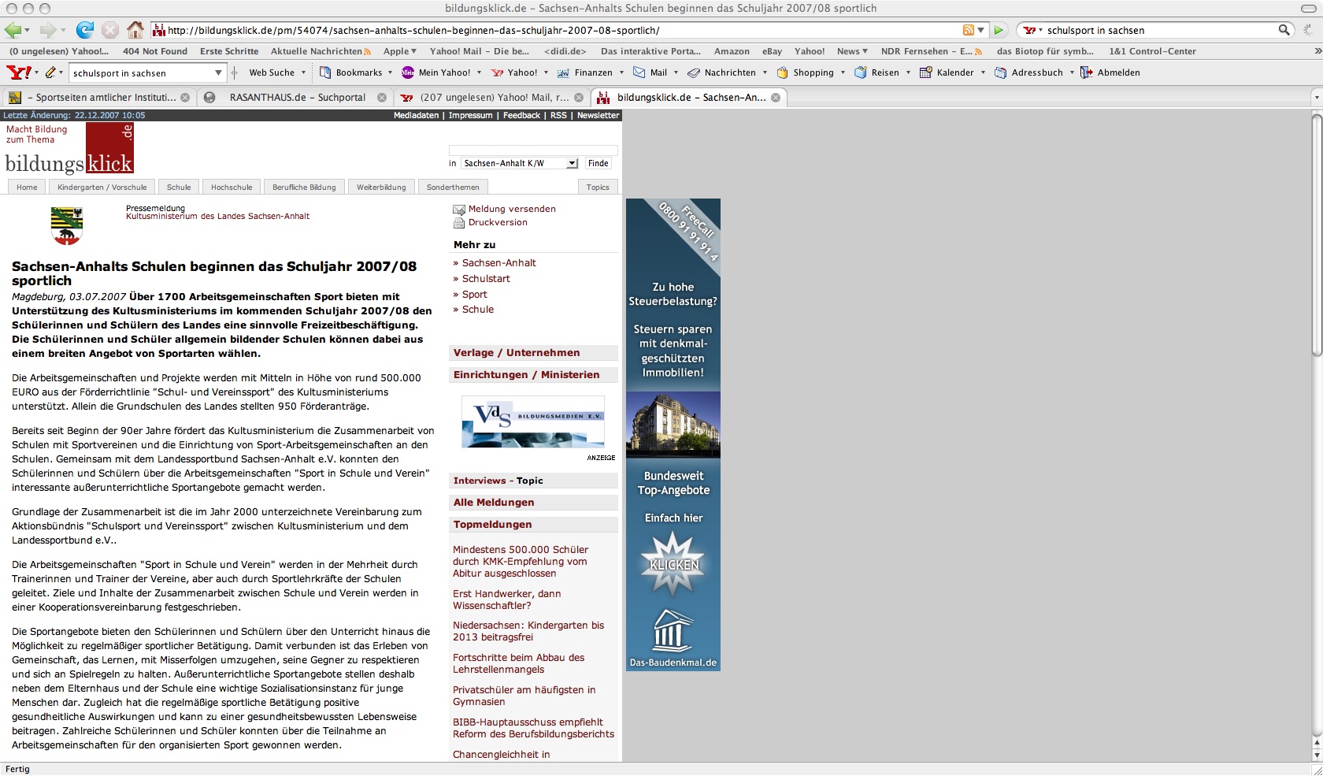Screen dimensions: 1323x776
Task: Open the News bookmark folder menu
Action: [x=851, y=51]
